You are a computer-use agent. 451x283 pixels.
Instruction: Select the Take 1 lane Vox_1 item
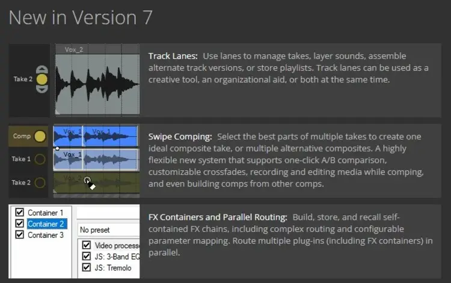click(x=96, y=159)
